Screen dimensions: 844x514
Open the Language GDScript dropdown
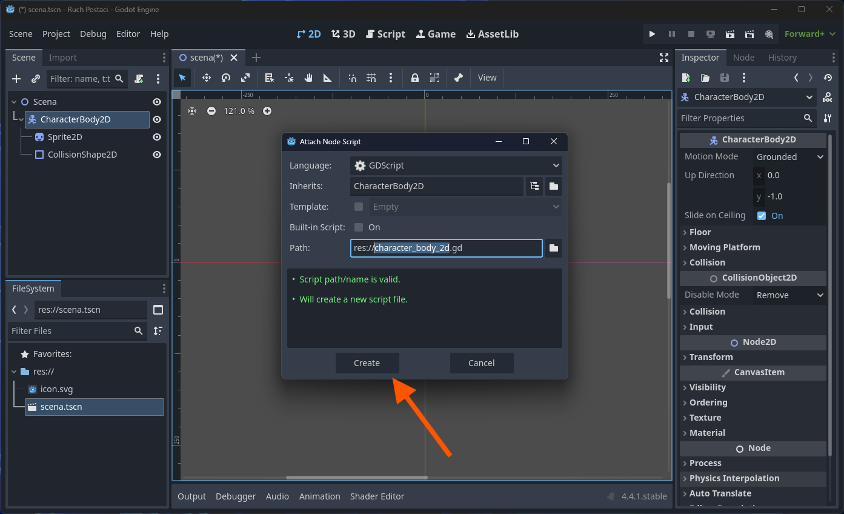456,165
